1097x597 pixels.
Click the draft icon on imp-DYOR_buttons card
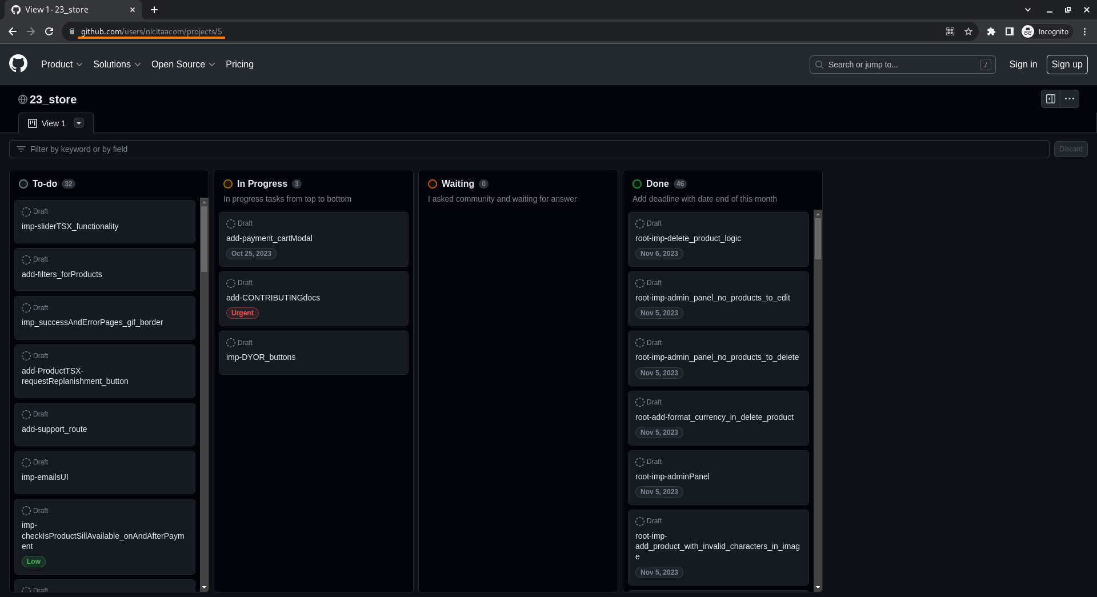click(x=231, y=343)
